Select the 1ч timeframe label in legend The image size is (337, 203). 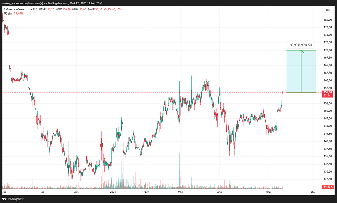tap(29, 9)
